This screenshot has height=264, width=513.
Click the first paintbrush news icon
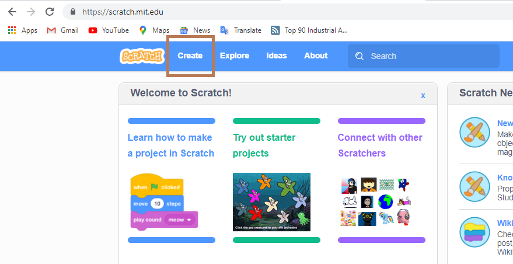pos(474,133)
